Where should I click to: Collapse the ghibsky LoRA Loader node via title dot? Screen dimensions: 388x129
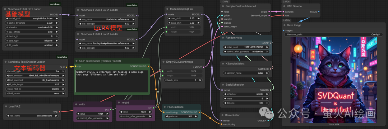click(78, 34)
